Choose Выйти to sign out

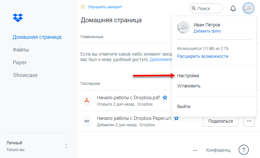[x=184, y=106]
